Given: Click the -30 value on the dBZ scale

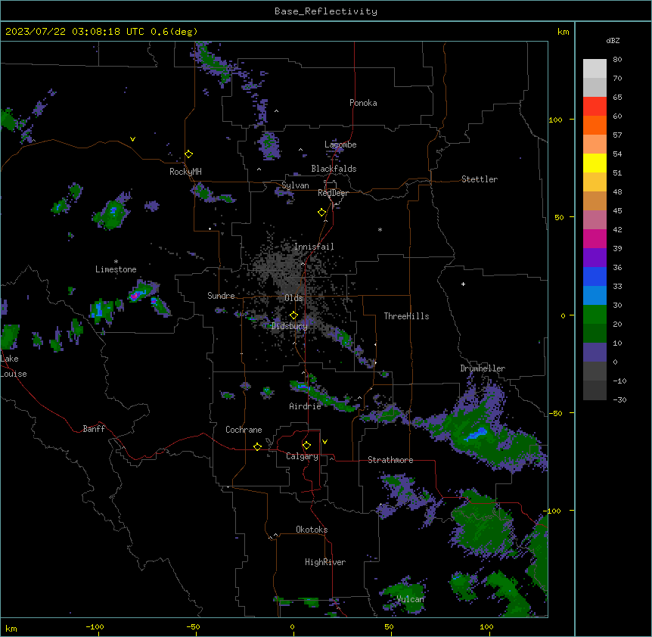Looking at the screenshot, I should click(x=619, y=399).
